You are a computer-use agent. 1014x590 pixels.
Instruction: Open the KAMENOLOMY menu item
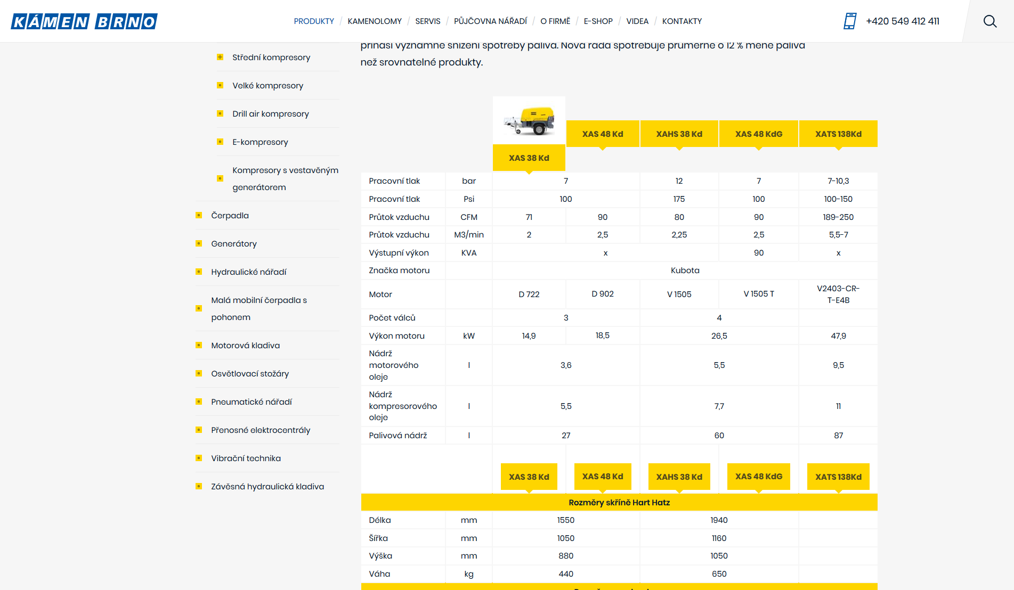point(375,21)
